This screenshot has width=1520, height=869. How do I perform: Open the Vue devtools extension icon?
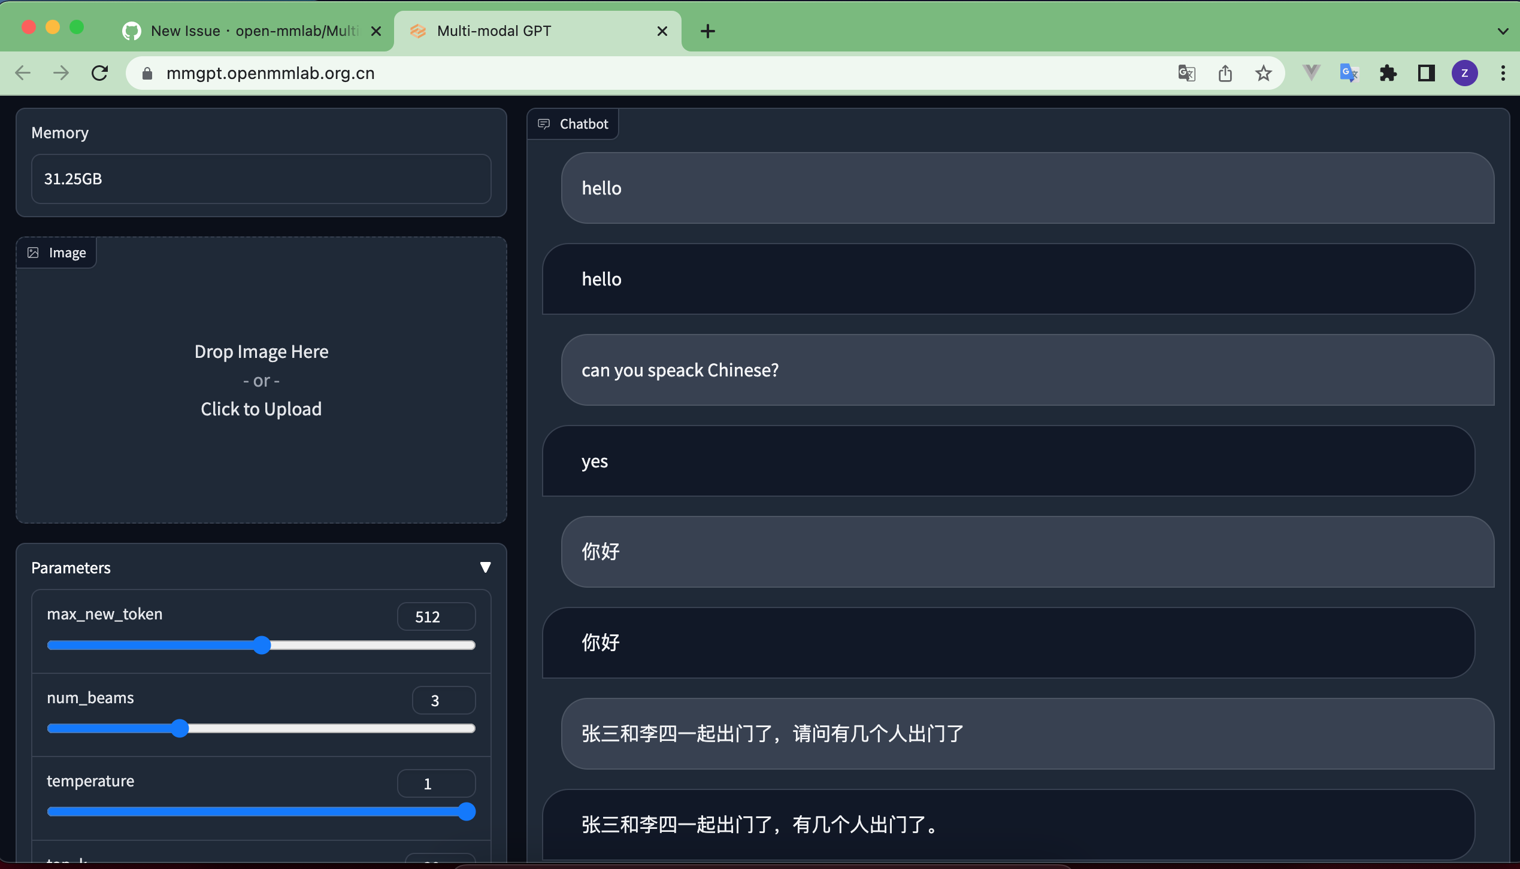pyautogui.click(x=1310, y=73)
